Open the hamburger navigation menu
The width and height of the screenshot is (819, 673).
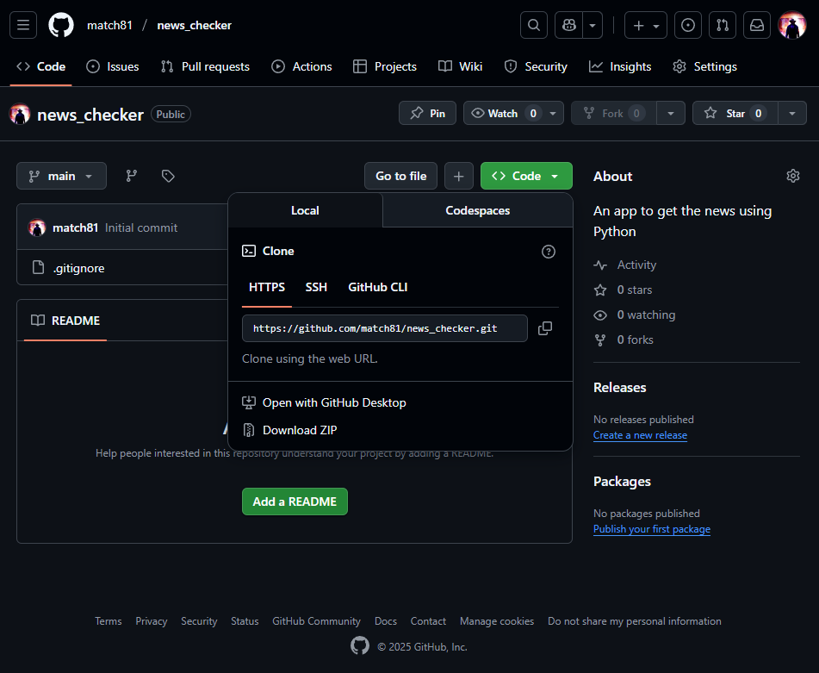coord(23,25)
